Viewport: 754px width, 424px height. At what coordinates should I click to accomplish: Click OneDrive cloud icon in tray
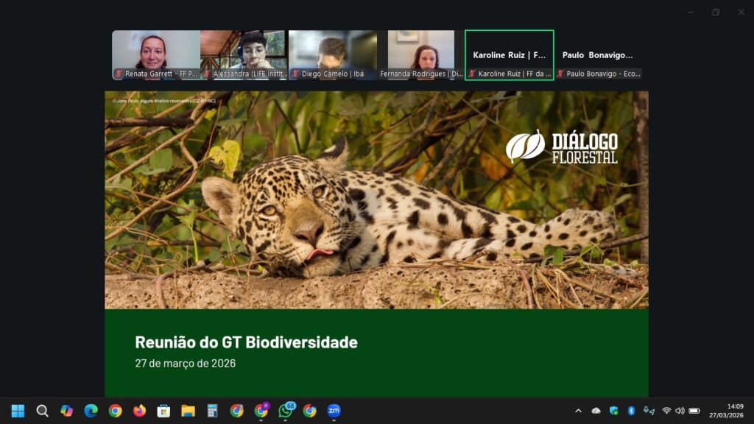click(596, 411)
